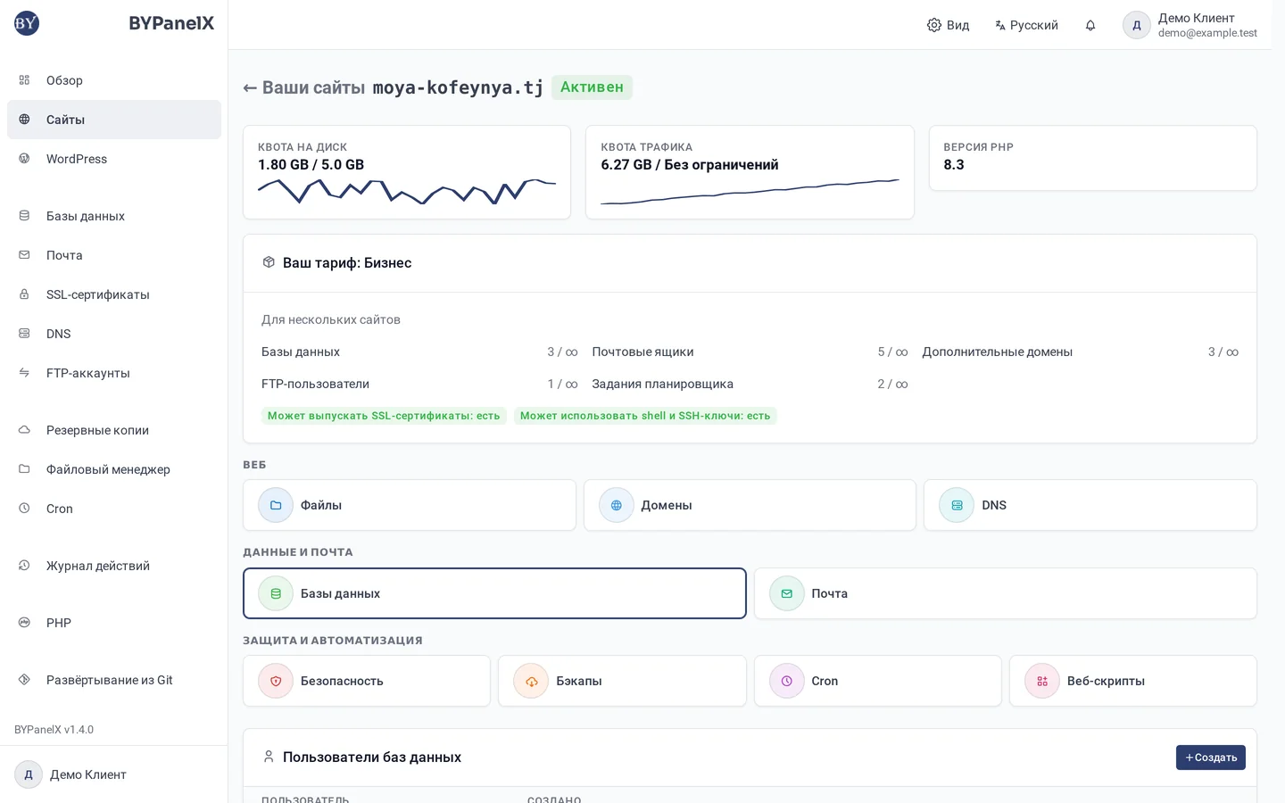Click the Cron card clock icon
The height and width of the screenshot is (803, 1285).
pyautogui.click(x=787, y=681)
